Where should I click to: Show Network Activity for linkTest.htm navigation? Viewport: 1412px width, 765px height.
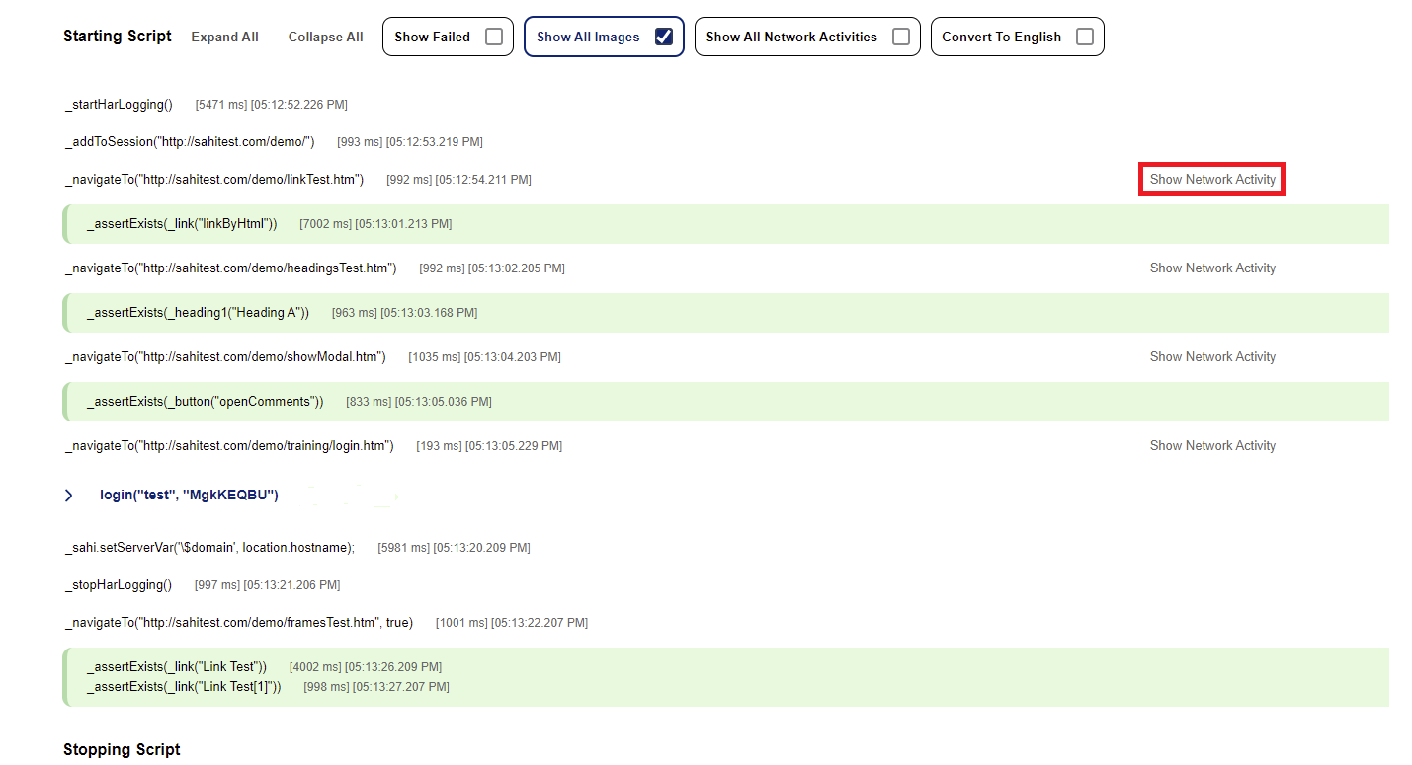(x=1212, y=180)
